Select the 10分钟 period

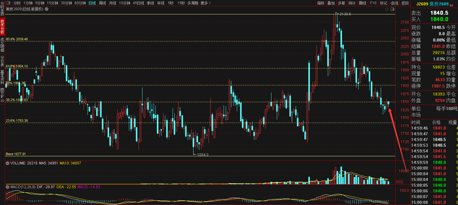[x=124, y=3]
